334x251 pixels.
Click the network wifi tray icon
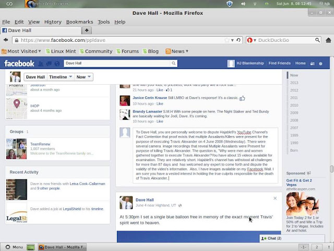coord(255,4)
